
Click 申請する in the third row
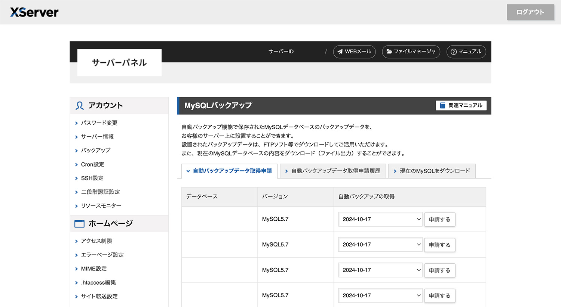[440, 270]
